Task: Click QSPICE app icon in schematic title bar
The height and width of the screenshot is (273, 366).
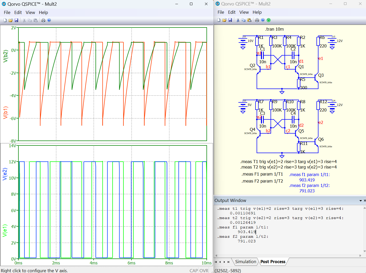Action: point(217,4)
